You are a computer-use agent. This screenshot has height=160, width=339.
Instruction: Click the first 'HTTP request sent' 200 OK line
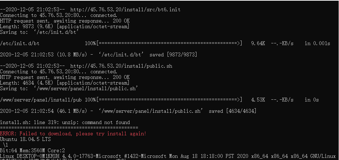pos(65,21)
